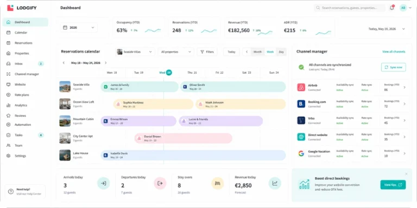The image size is (417, 208).
Task: Click the Google Vacation logo icon
Action: pyautogui.click(x=301, y=153)
